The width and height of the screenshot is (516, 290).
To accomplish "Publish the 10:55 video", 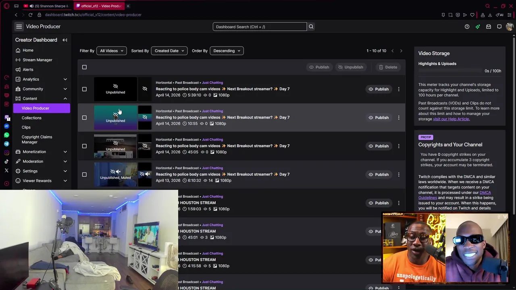I will pos(378,118).
